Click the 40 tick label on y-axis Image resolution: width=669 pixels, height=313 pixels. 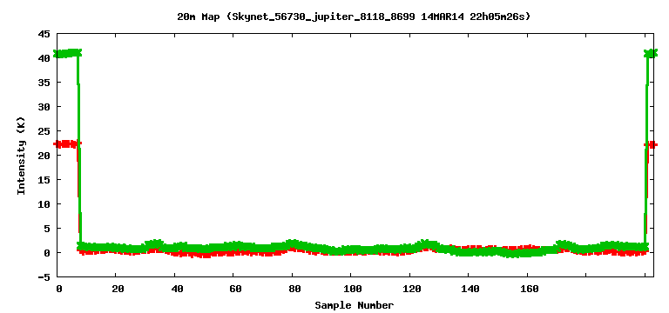tap(44, 57)
